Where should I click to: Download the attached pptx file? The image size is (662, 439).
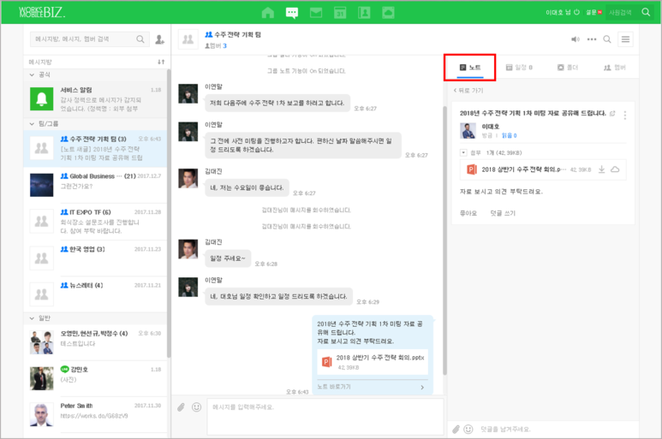point(602,169)
